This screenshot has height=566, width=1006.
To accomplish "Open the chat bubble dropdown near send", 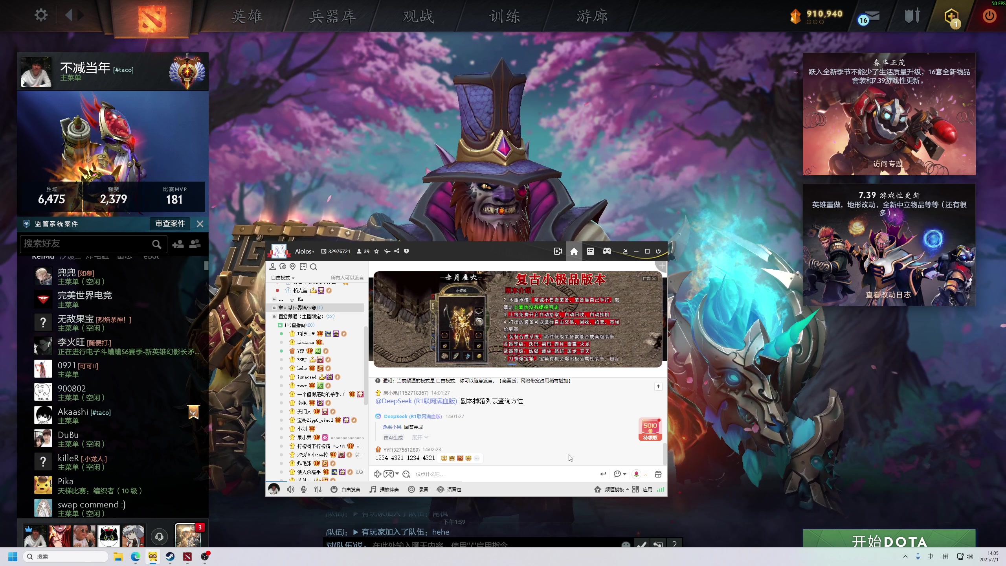I will tap(620, 474).
